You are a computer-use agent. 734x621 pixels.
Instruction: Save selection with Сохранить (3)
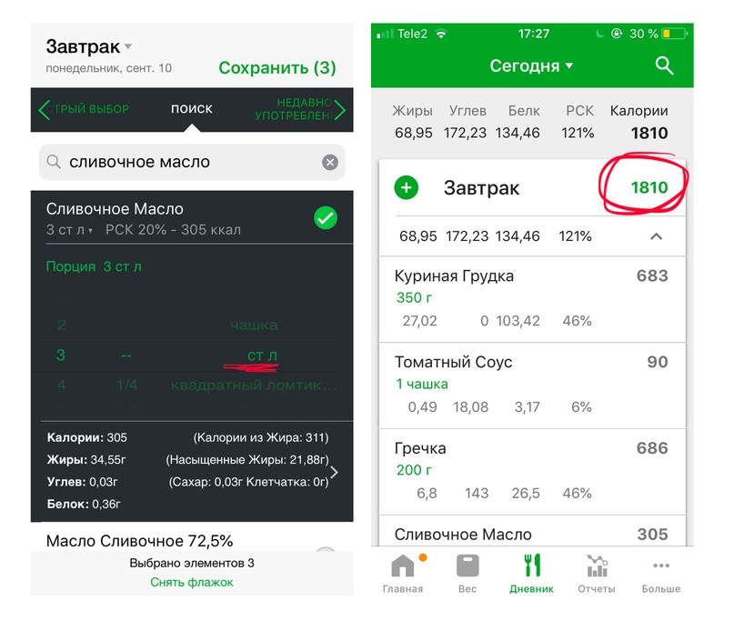point(277,68)
